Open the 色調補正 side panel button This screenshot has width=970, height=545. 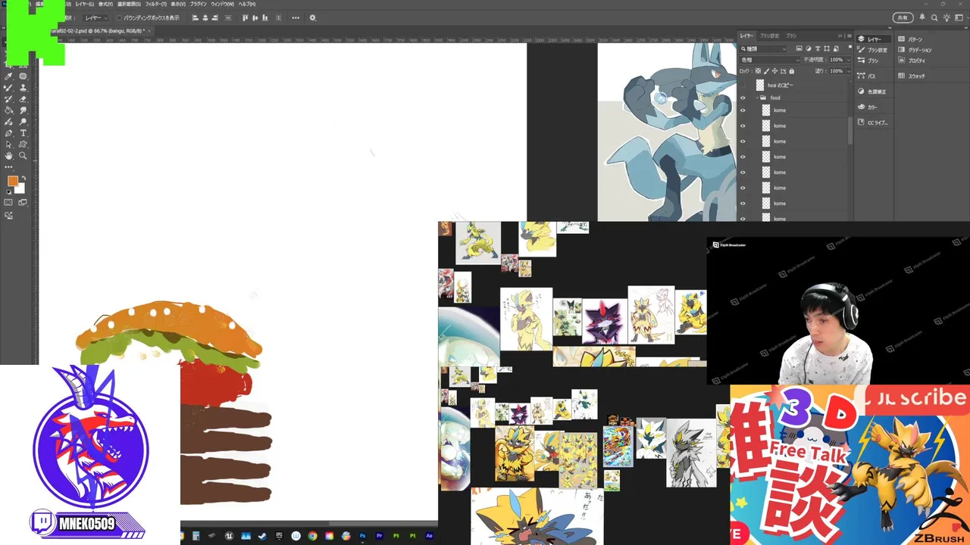coord(875,92)
